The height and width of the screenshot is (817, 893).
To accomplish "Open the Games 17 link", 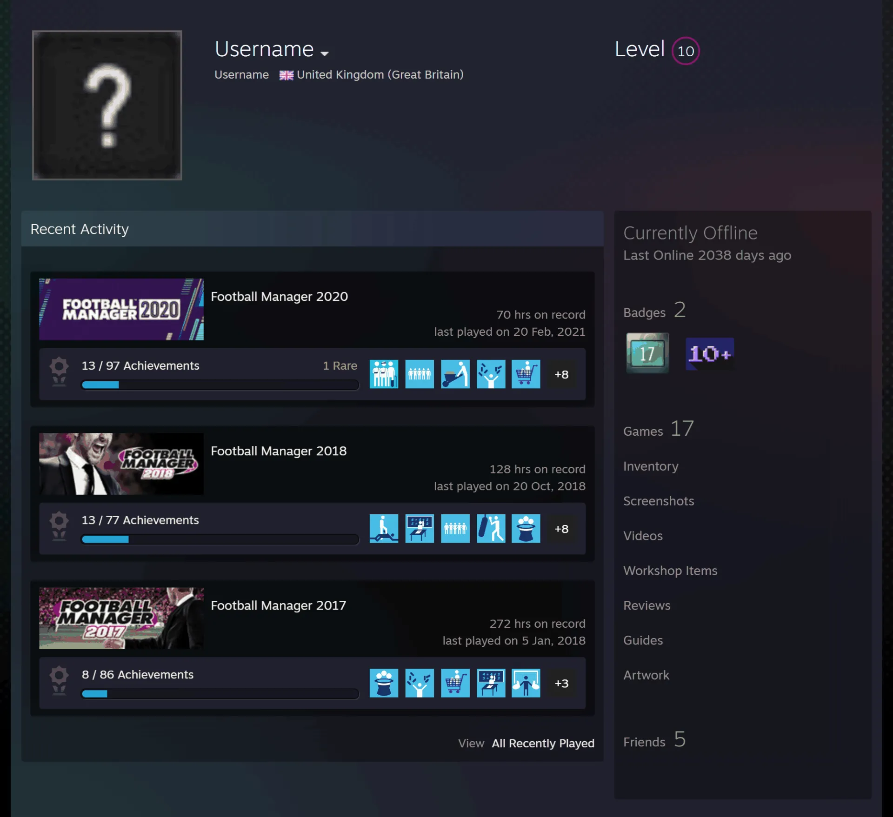I will pyautogui.click(x=659, y=429).
